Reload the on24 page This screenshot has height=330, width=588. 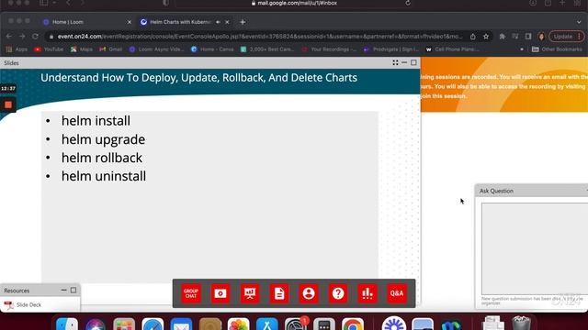coord(35,37)
